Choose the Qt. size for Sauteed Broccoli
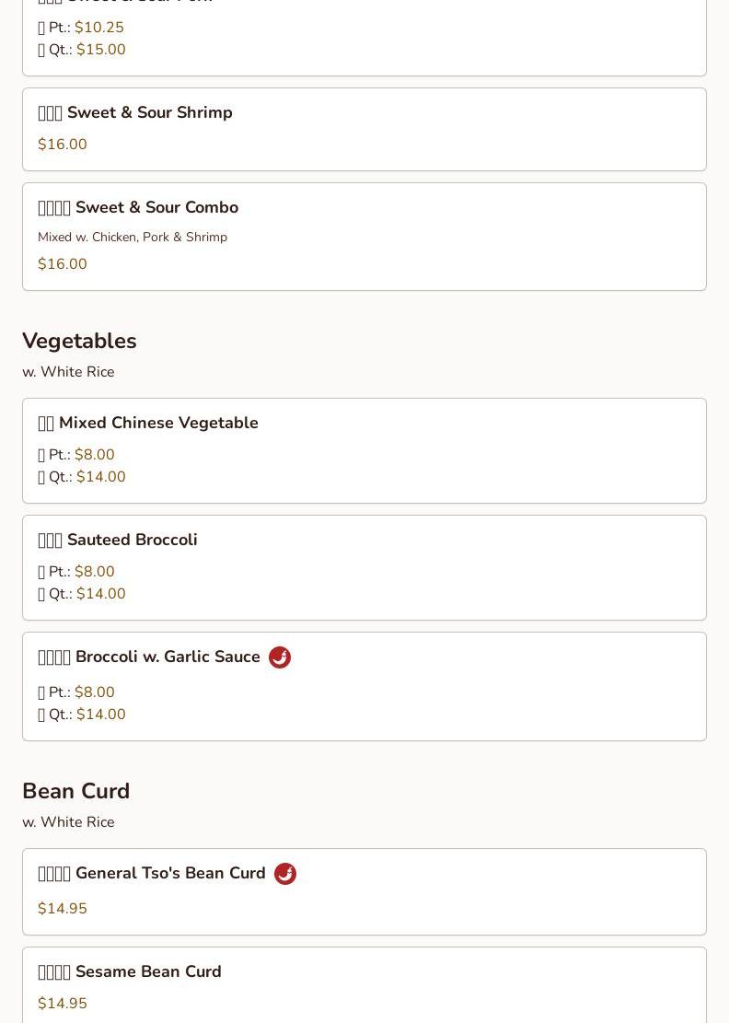 coord(82,594)
